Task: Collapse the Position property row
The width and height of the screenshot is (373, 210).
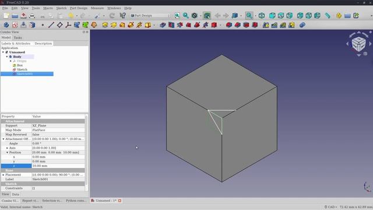Action: click(7, 152)
